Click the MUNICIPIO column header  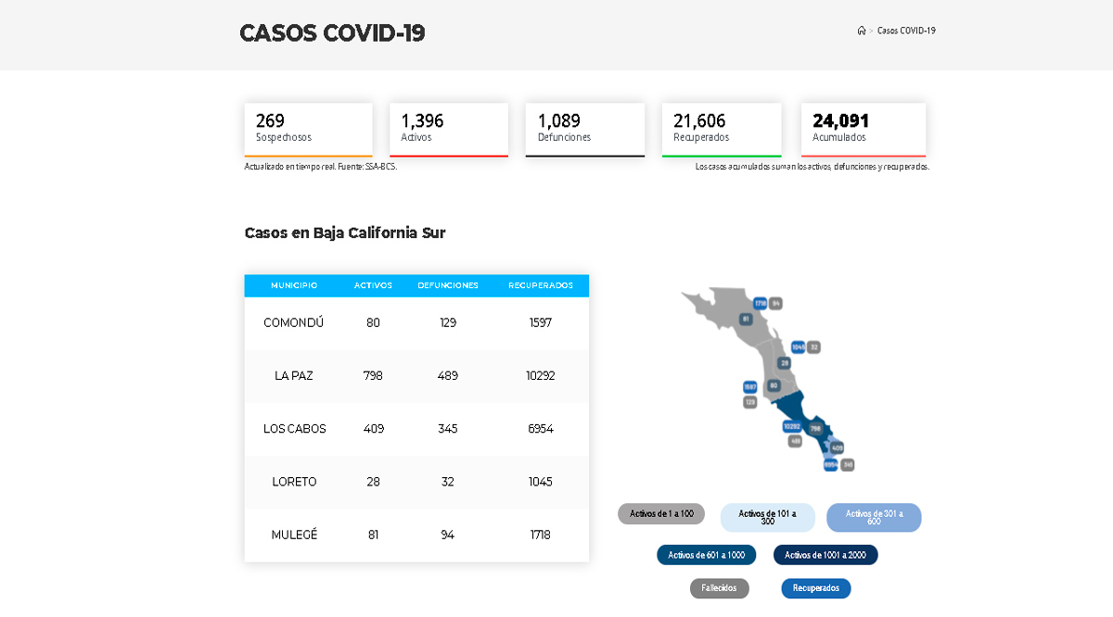294,285
